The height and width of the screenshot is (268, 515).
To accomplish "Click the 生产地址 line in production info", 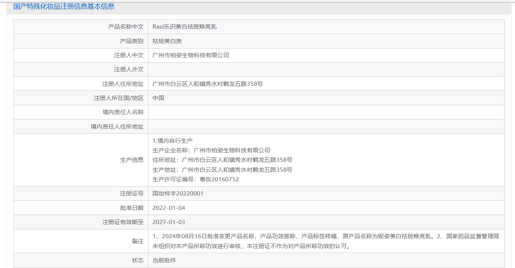I will coord(222,170).
